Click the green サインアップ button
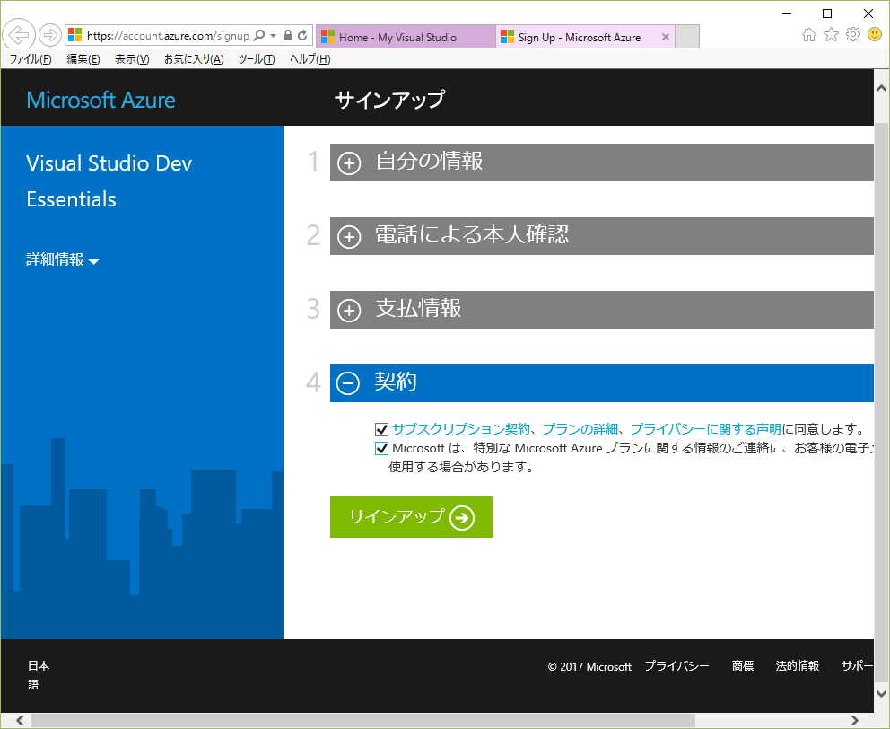890x729 pixels. click(411, 517)
